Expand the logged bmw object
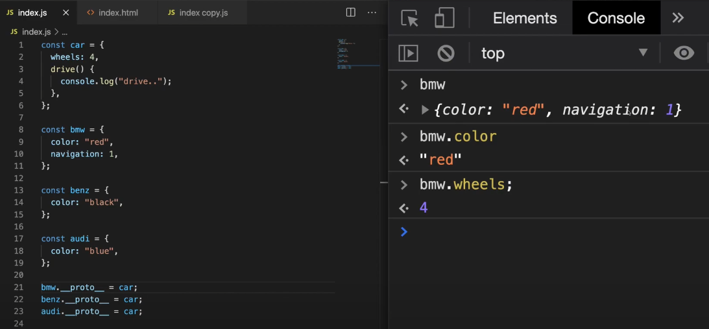The height and width of the screenshot is (329, 709). coord(425,110)
